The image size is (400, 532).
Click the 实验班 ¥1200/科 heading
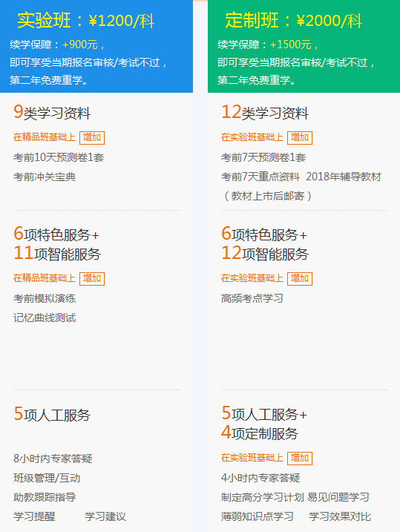(x=86, y=20)
